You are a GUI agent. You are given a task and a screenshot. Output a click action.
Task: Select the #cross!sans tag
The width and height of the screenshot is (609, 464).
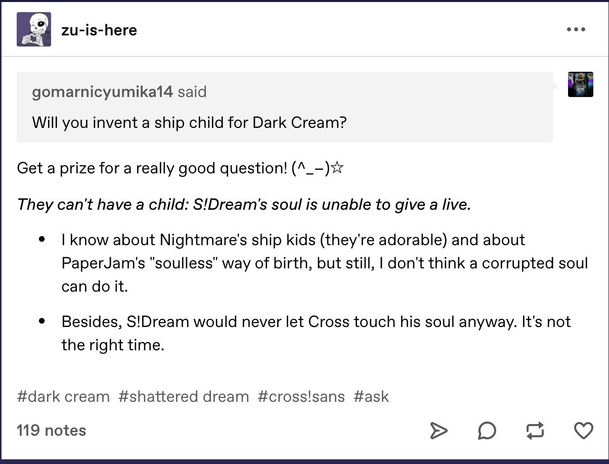point(301,396)
